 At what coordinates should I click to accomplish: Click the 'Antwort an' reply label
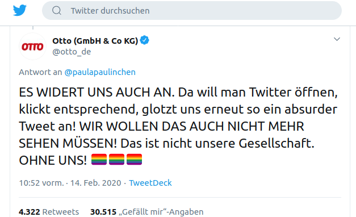(x=40, y=72)
